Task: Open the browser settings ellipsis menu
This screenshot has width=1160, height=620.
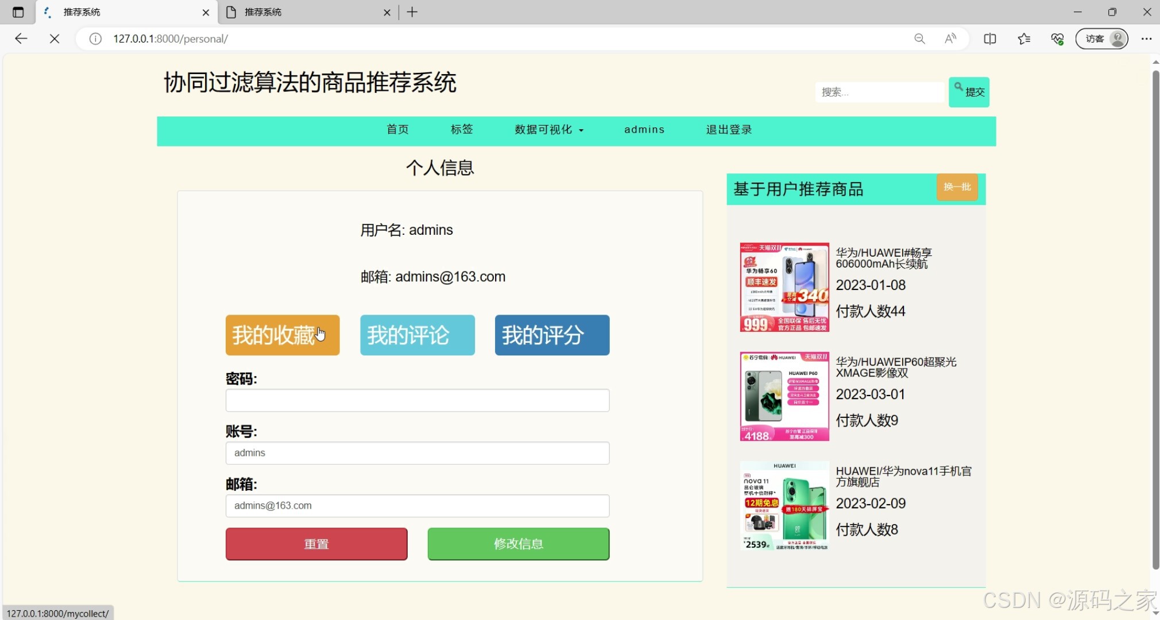Action: point(1147,38)
